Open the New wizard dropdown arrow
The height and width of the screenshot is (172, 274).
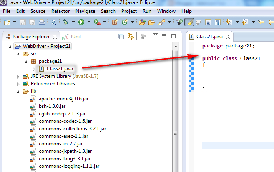click(x=15, y=22)
